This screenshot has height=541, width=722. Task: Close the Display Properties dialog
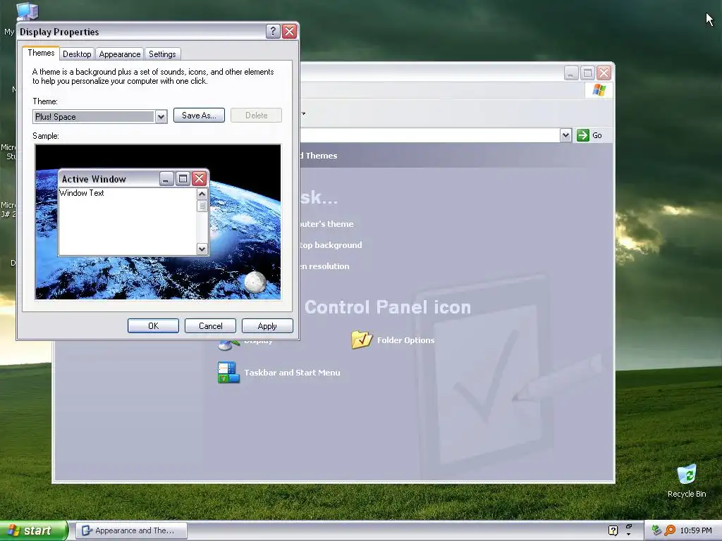(x=289, y=31)
